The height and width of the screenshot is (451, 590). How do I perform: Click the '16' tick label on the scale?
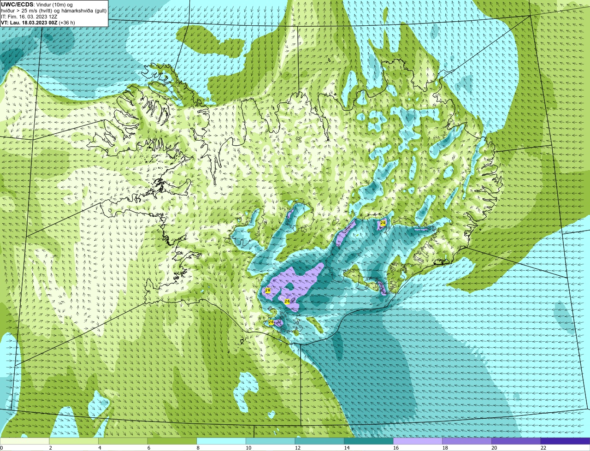pos(396,448)
